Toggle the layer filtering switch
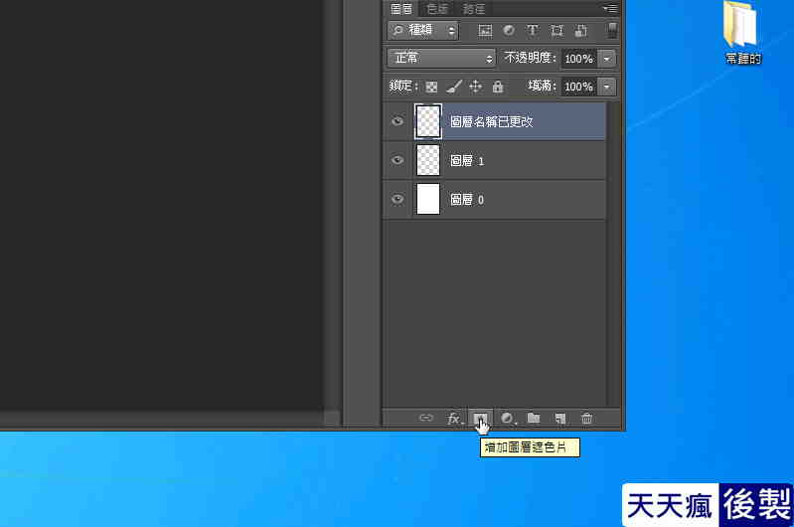Image resolution: width=794 pixels, height=527 pixels. coord(612,30)
